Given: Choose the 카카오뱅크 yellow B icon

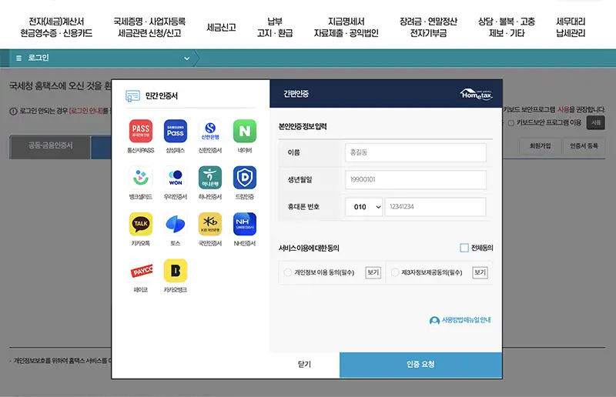Looking at the screenshot, I should (x=176, y=271).
